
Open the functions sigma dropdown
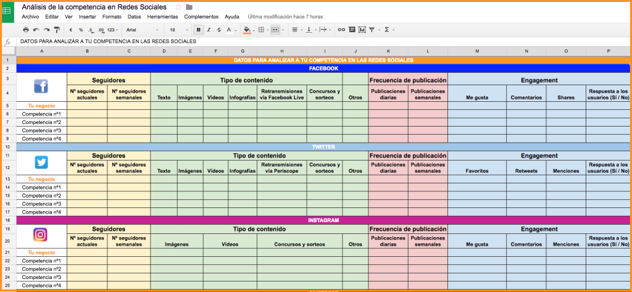pos(389,30)
